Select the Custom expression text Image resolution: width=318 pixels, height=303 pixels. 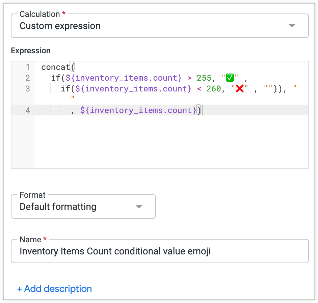click(x=60, y=25)
